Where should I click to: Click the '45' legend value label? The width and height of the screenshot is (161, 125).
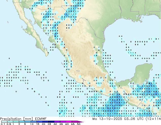[73, 124]
